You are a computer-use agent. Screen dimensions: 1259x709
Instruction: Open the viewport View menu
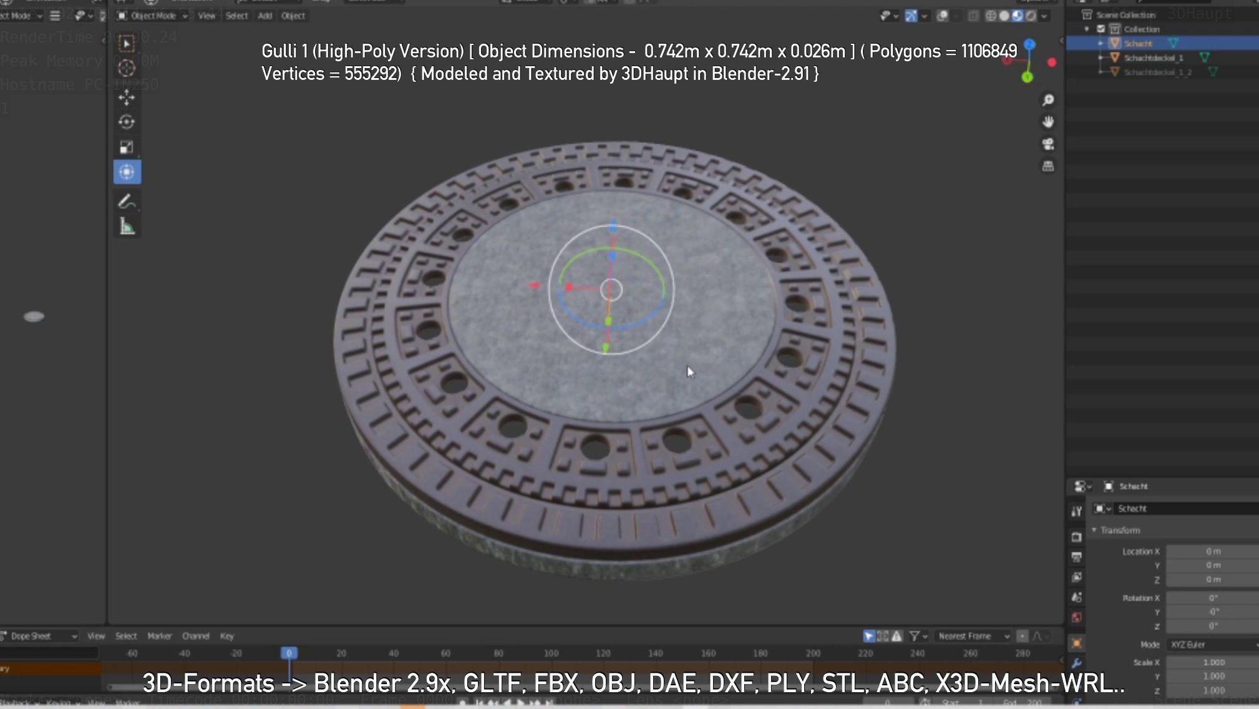[x=207, y=16]
